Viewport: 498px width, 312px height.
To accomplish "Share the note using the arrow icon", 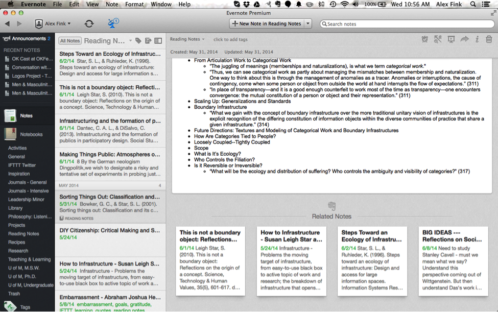I will click(x=464, y=39).
